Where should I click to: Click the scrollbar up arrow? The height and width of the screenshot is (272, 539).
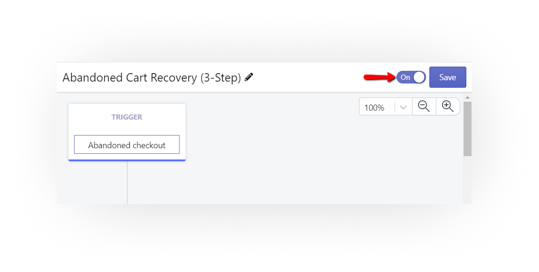(467, 98)
